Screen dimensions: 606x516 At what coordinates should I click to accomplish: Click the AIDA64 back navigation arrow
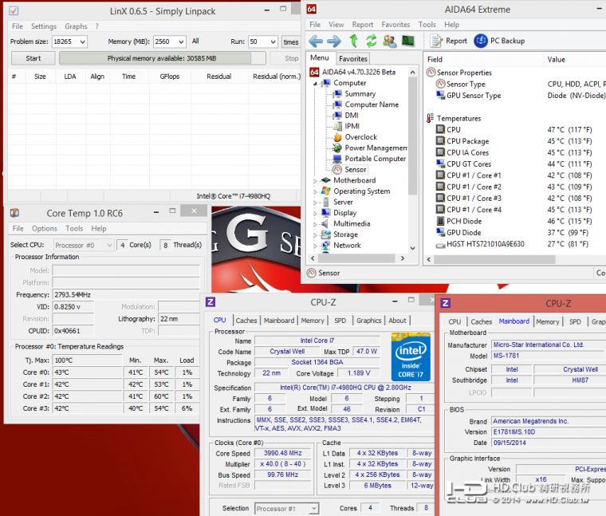316,41
